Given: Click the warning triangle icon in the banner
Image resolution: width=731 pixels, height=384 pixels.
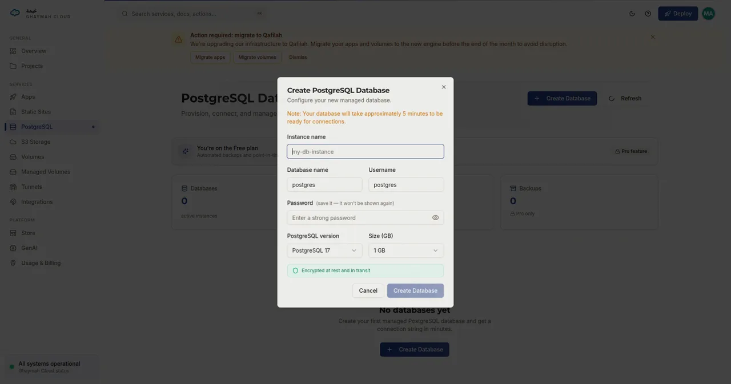Looking at the screenshot, I should [x=179, y=39].
